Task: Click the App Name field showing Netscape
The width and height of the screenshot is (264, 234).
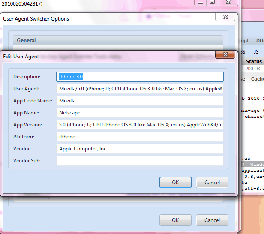Action: point(140,113)
